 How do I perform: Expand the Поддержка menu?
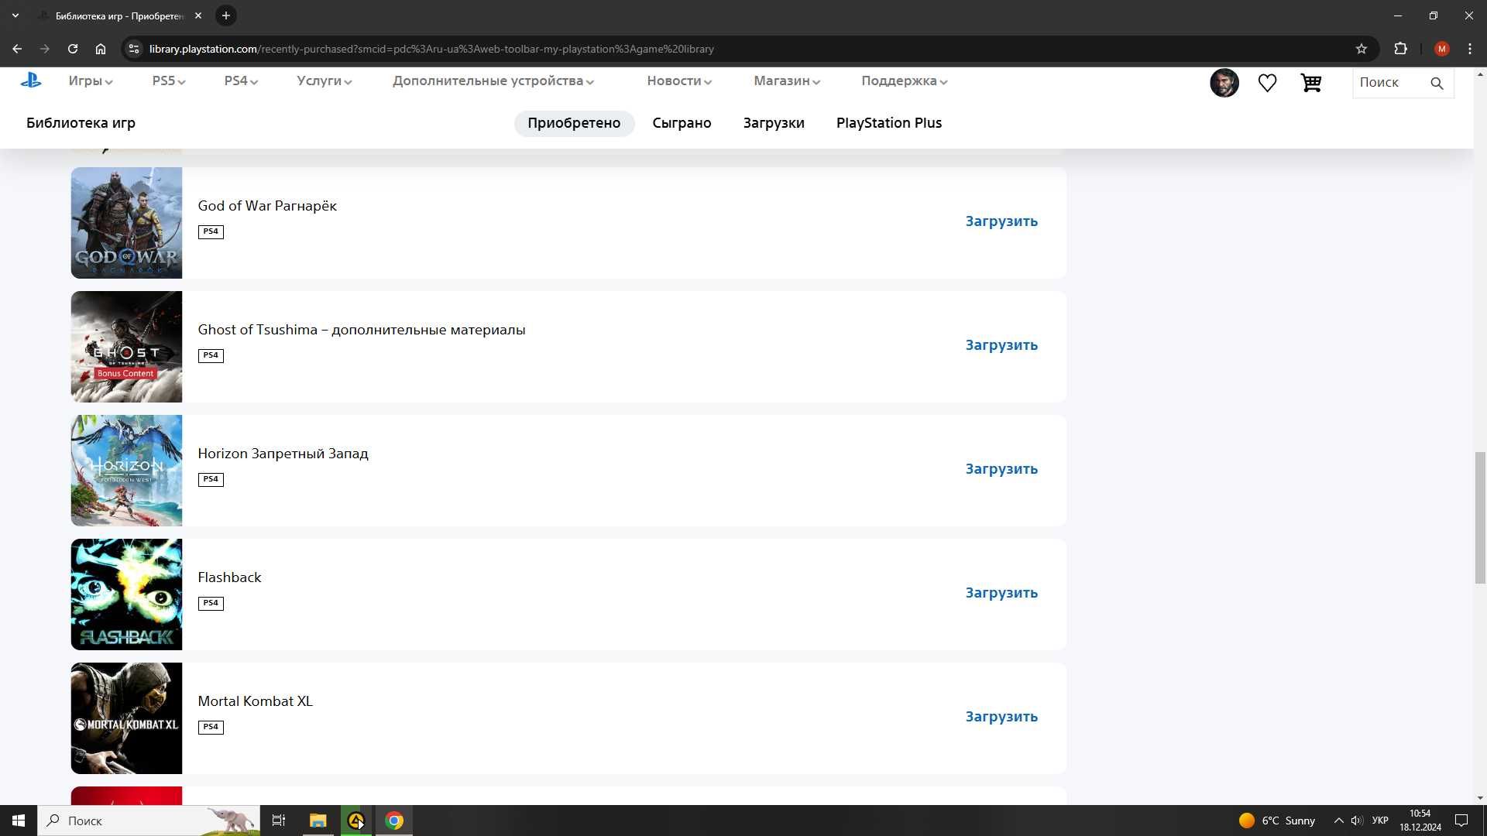[x=905, y=81]
